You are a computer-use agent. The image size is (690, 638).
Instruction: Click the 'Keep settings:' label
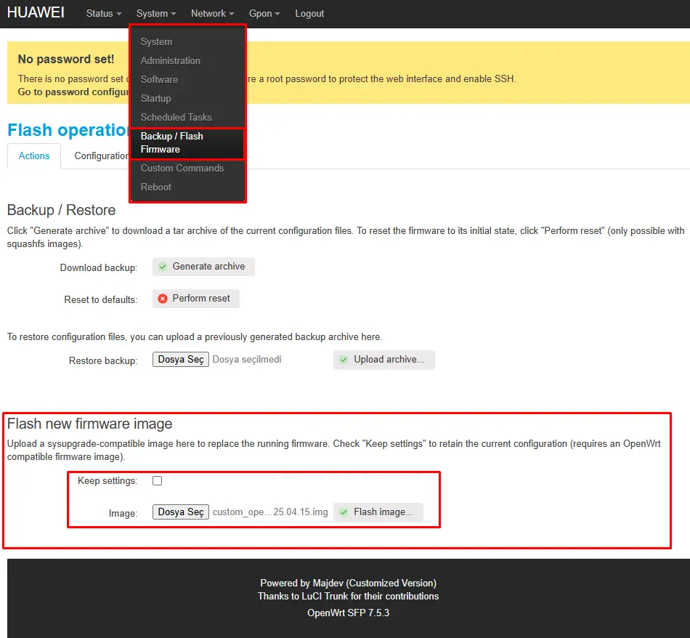pyautogui.click(x=107, y=481)
